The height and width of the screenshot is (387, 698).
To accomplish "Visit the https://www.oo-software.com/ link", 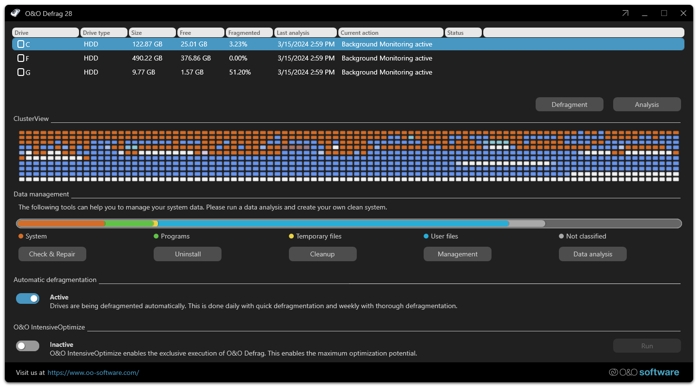I will pos(93,372).
